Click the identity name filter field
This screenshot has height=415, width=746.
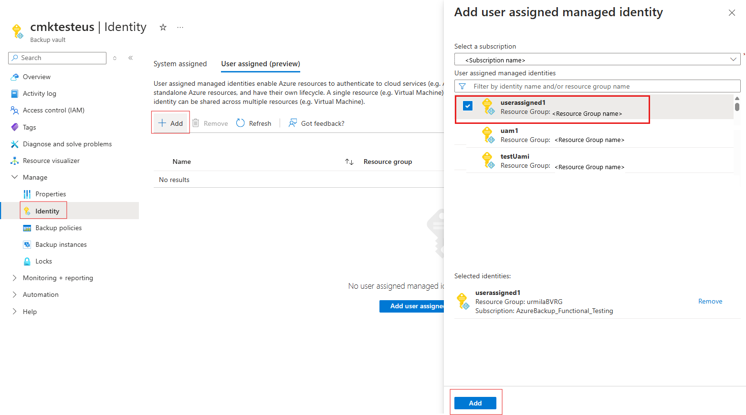[601, 86]
